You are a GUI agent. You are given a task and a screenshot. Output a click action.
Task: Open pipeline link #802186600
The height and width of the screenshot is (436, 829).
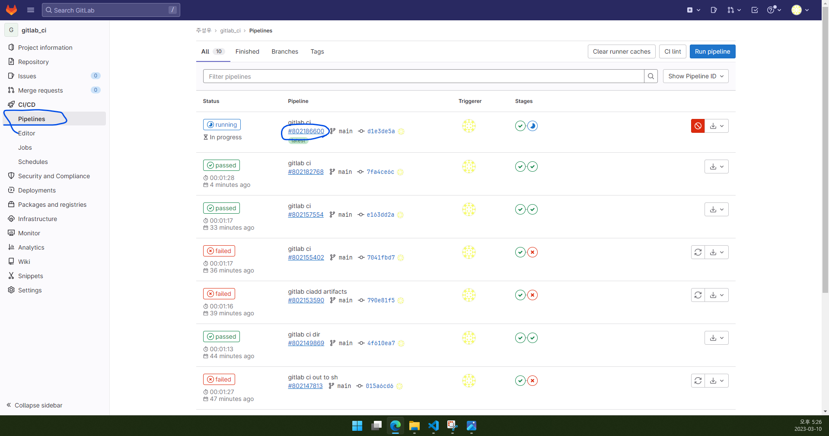306,131
